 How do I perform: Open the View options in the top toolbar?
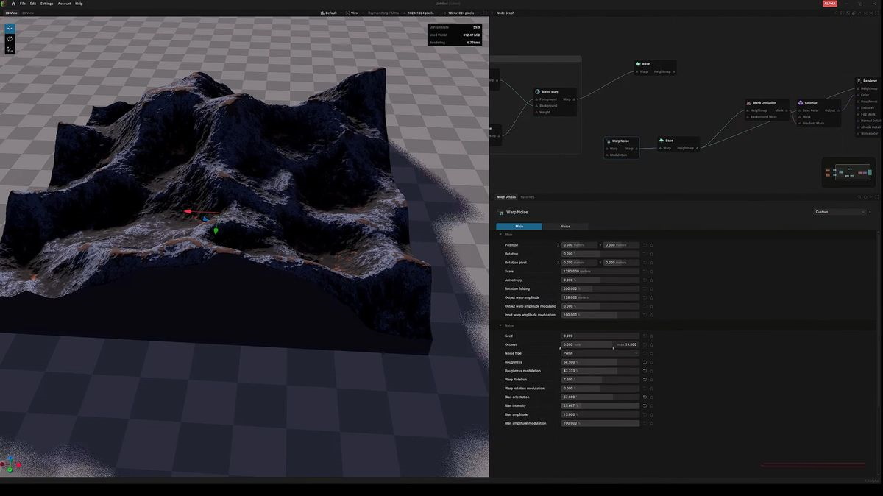pyautogui.click(x=354, y=13)
